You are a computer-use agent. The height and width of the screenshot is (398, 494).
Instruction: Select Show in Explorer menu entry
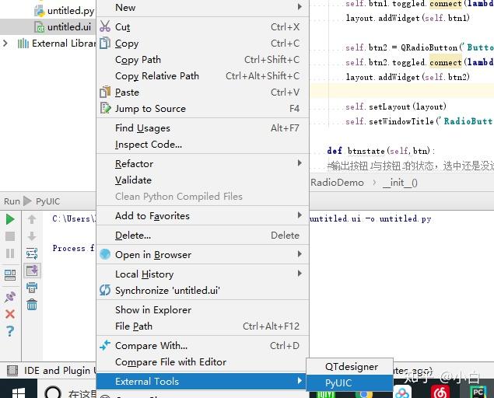coord(202,310)
